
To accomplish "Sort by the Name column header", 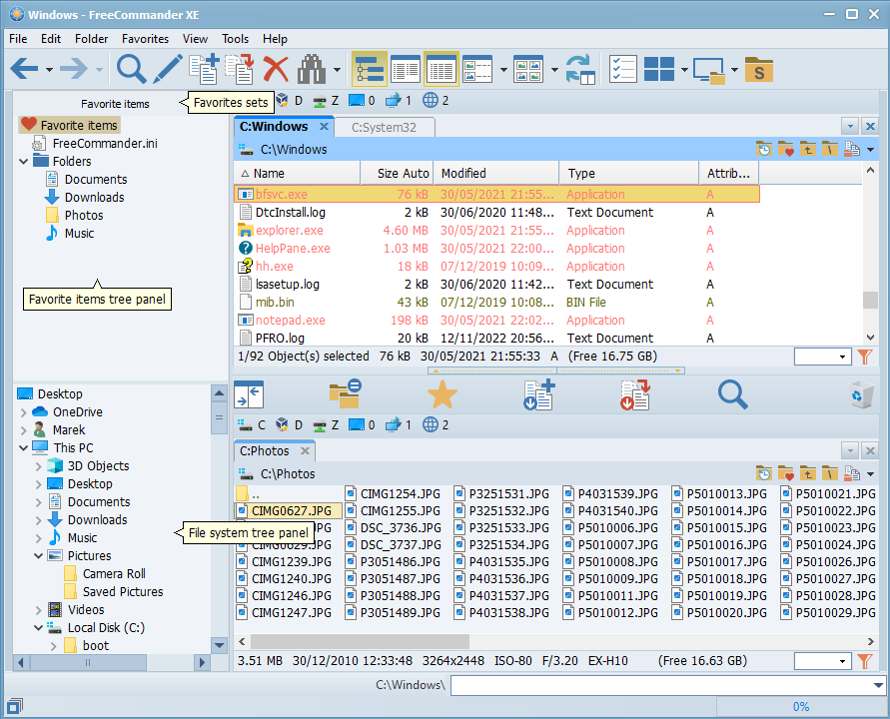I will pos(297,174).
